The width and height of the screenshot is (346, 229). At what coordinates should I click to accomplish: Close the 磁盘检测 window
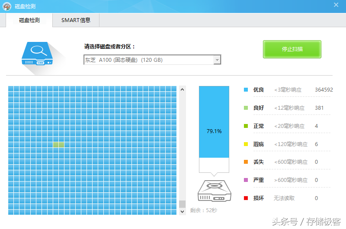point(336,5)
